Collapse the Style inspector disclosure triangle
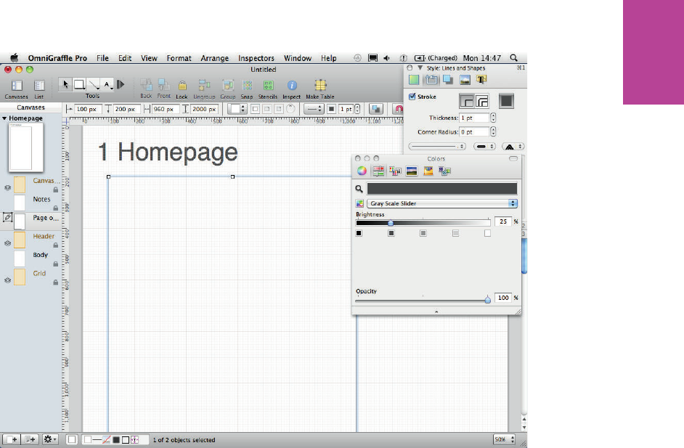 point(420,68)
